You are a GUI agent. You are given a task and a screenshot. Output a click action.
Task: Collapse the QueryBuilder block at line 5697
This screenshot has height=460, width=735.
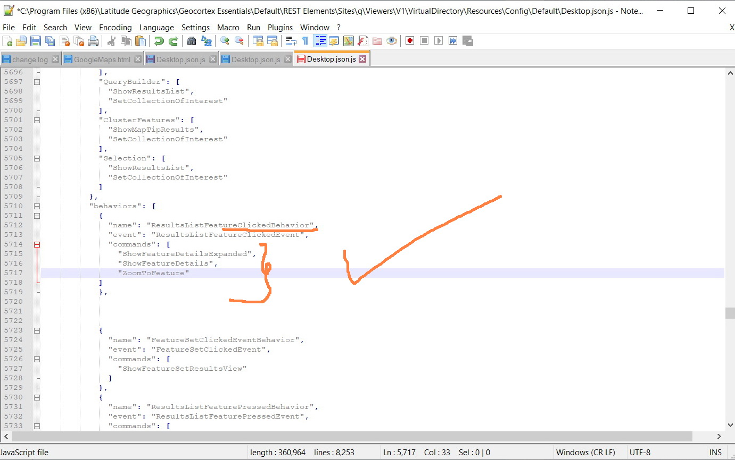click(x=37, y=82)
